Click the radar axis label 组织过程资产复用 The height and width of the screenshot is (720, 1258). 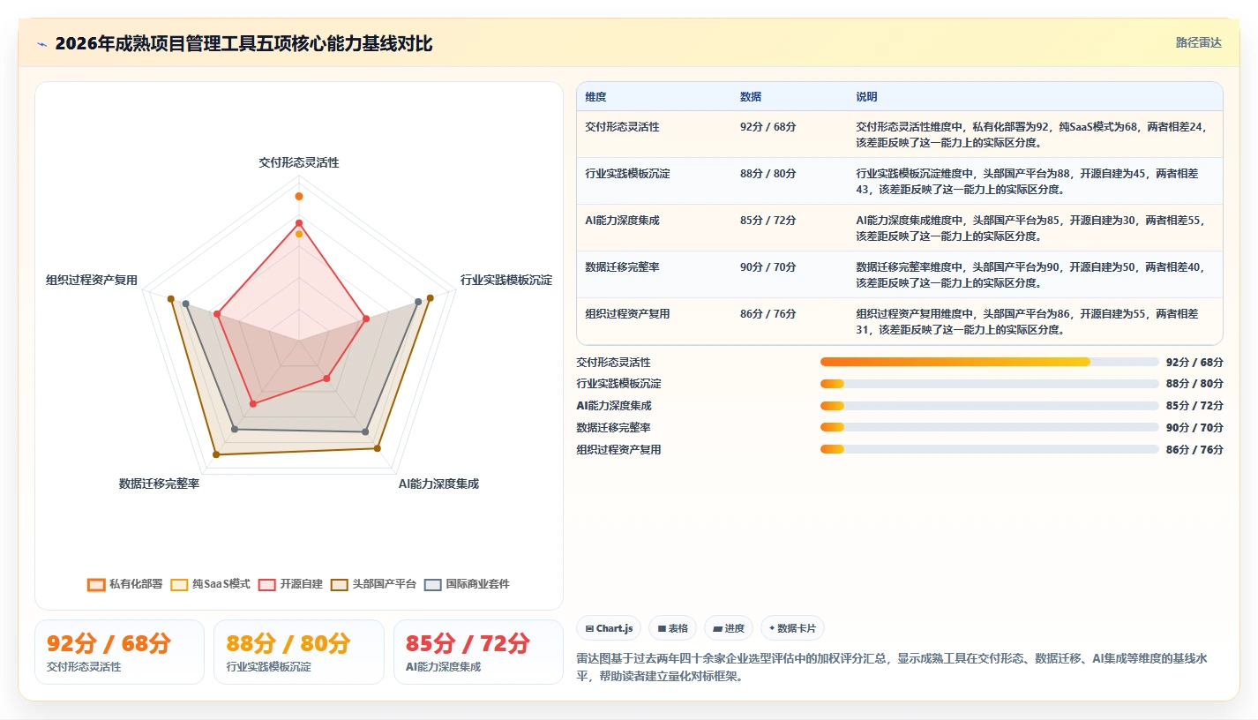pyautogui.click(x=92, y=280)
